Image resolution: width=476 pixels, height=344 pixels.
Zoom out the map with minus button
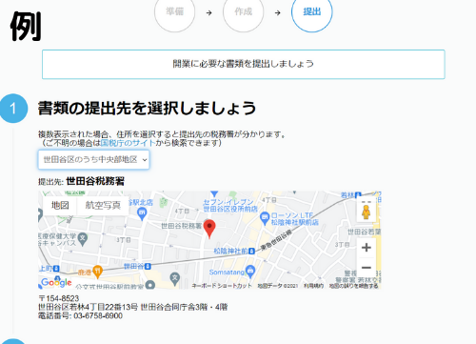point(367,268)
